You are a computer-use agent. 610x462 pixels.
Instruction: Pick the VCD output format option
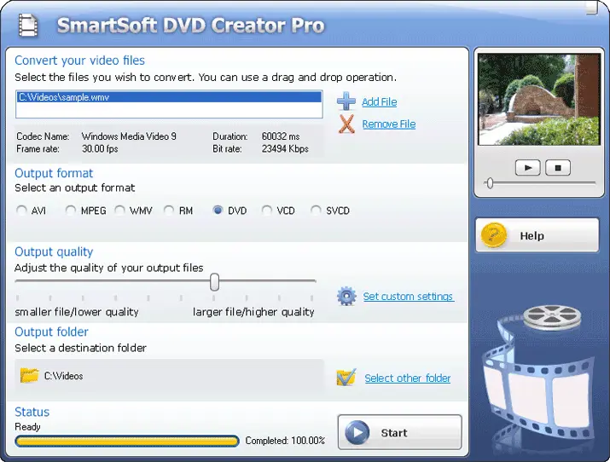[x=267, y=211]
